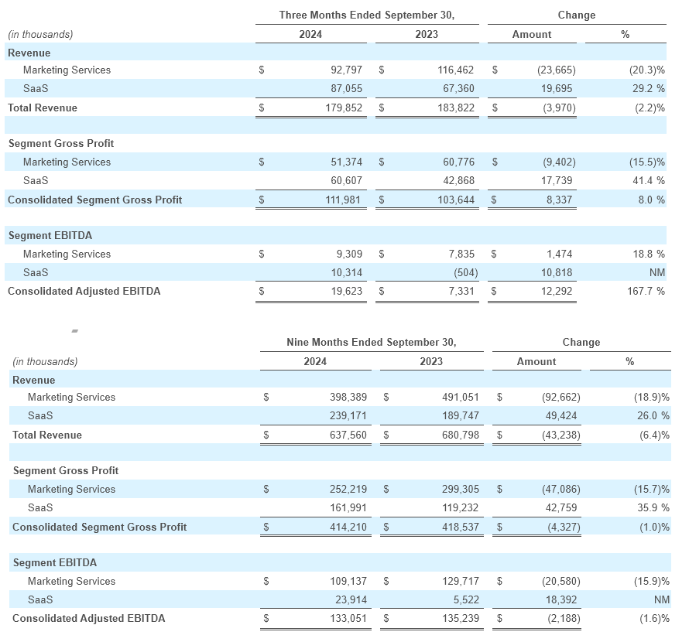Click consolidated gross profit 103,644
This screenshot has height=642, width=689.
(456, 200)
